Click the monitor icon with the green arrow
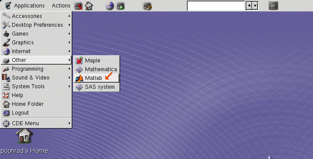Image resolution: width=313 pixels, height=159 pixels. pos(121,6)
